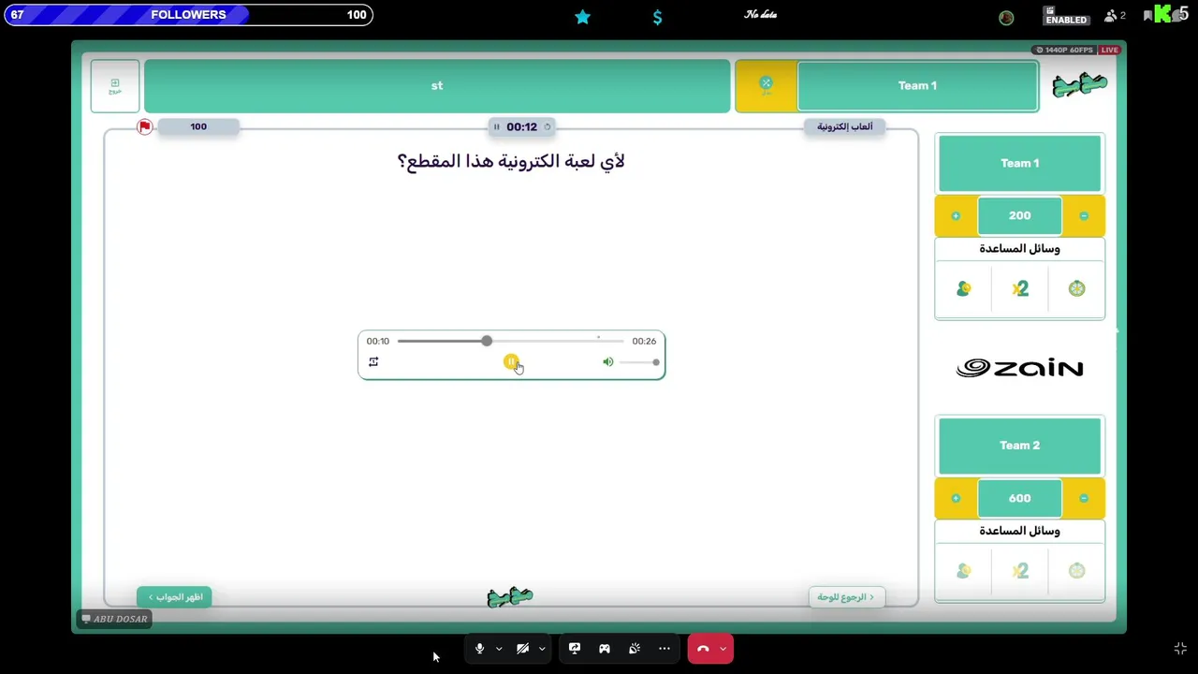This screenshot has height=674, width=1198.
Task: Click the game logo at bottom center
Action: point(510,597)
